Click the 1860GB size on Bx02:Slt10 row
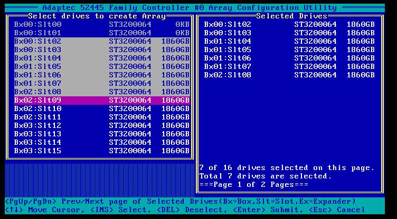 (175, 108)
